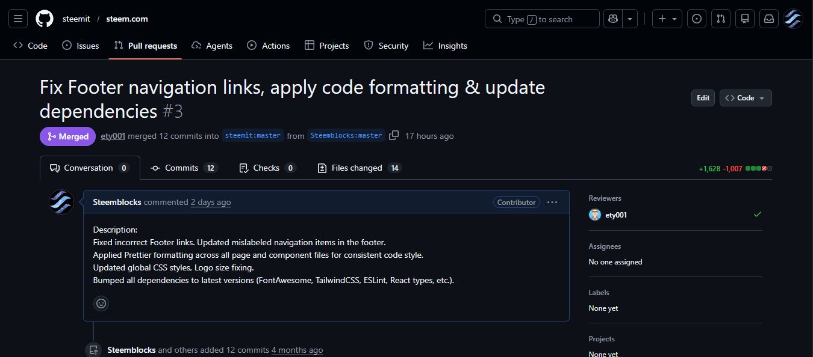The width and height of the screenshot is (813, 357).
Task: Click reviewer approved checkmark icon
Action: pyautogui.click(x=758, y=215)
